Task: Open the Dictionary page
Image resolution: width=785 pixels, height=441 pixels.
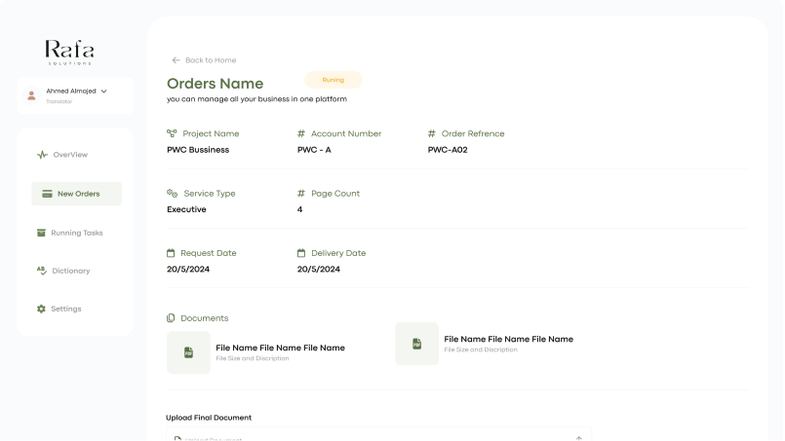Action: [x=70, y=271]
